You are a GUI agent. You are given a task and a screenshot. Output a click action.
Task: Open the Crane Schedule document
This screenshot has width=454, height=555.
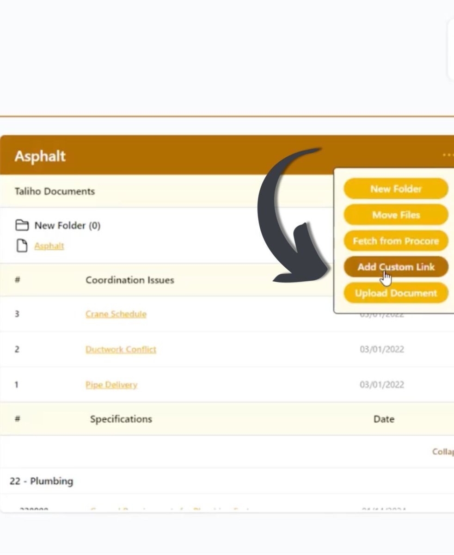click(x=116, y=314)
